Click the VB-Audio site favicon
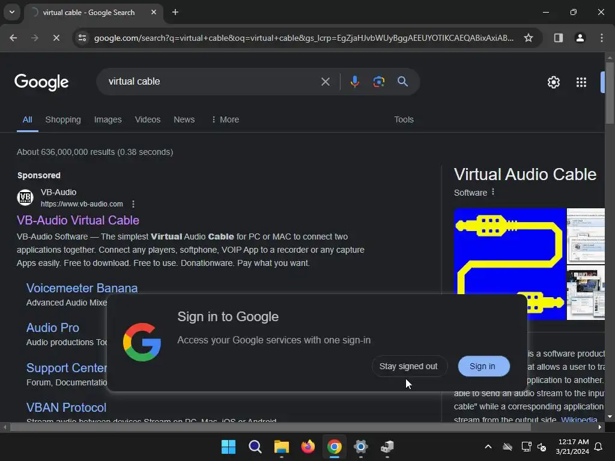 25,197
